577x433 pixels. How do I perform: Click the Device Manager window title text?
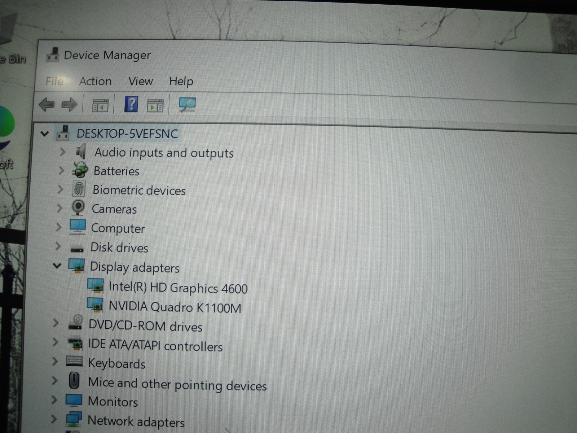(107, 56)
